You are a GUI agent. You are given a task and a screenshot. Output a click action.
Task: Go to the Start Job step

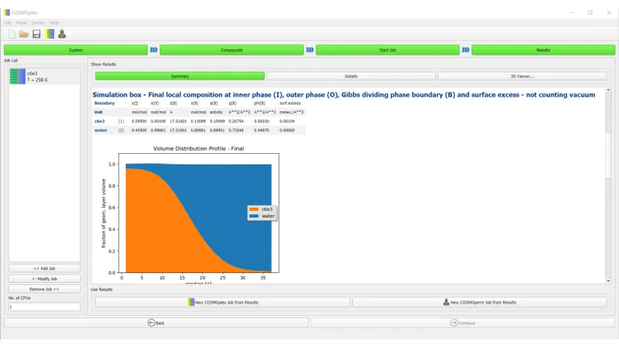[x=387, y=50]
